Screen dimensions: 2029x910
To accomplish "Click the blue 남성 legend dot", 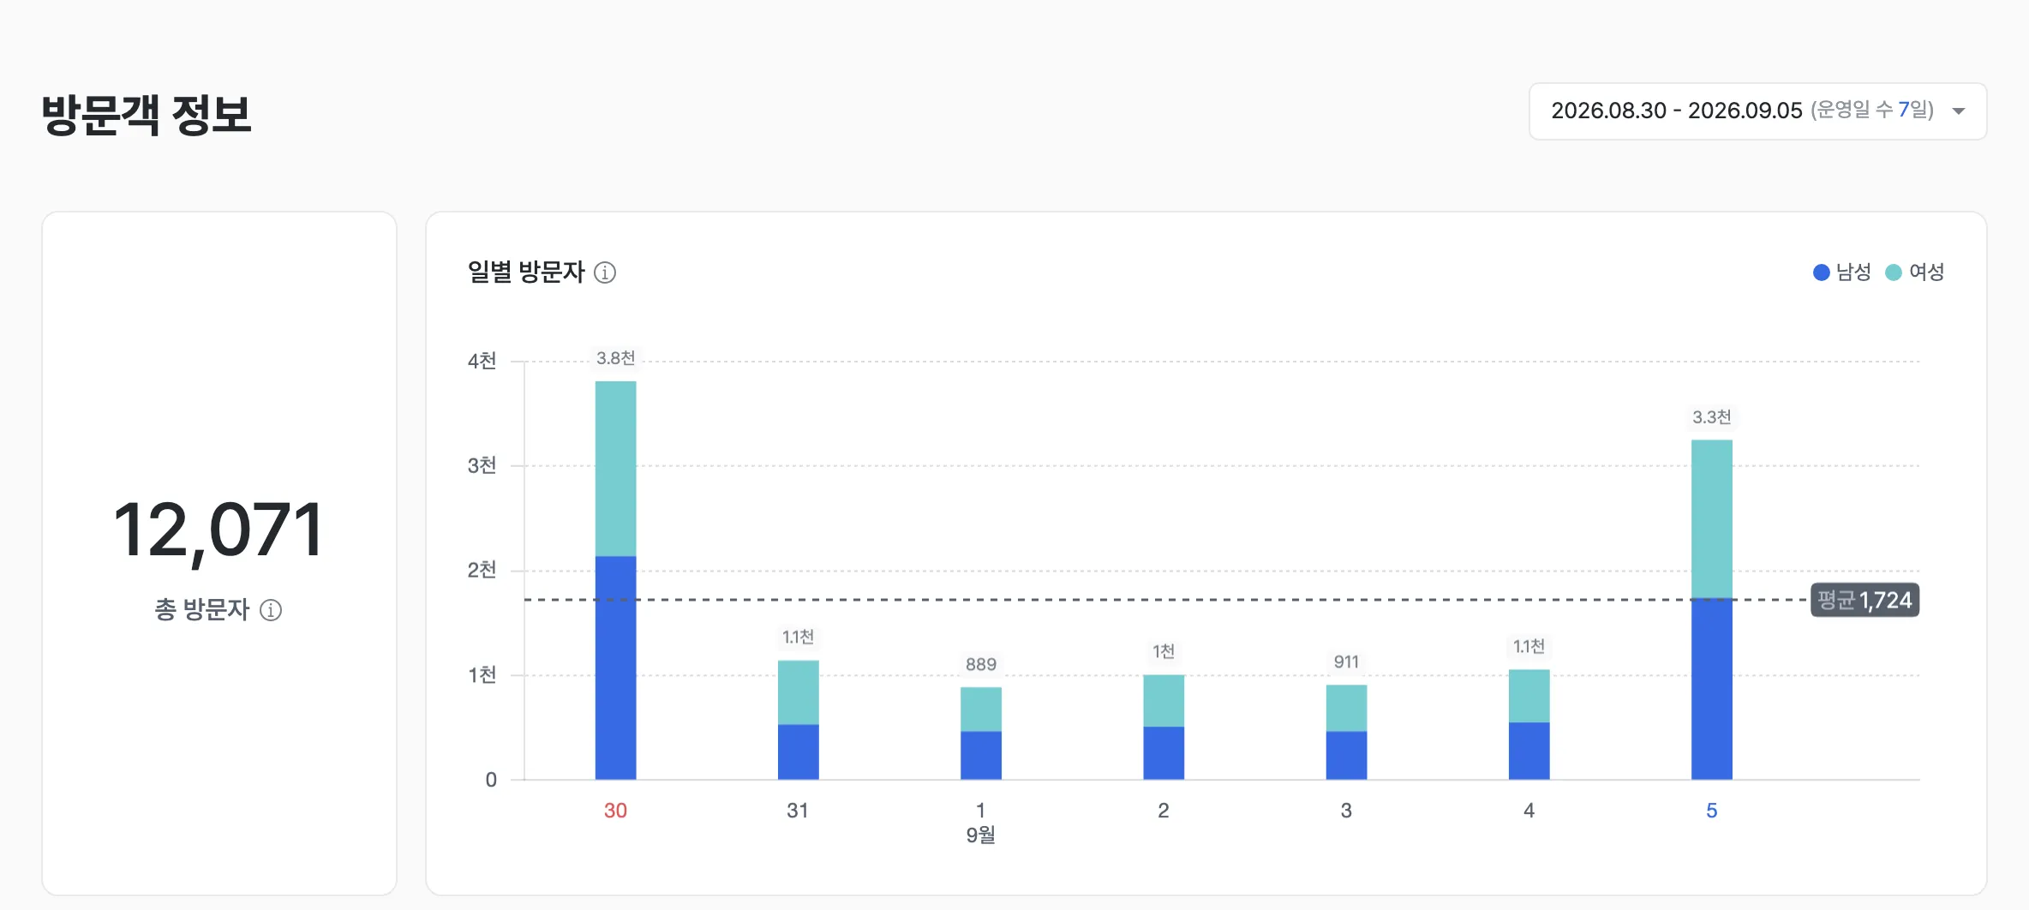I will tap(1822, 272).
